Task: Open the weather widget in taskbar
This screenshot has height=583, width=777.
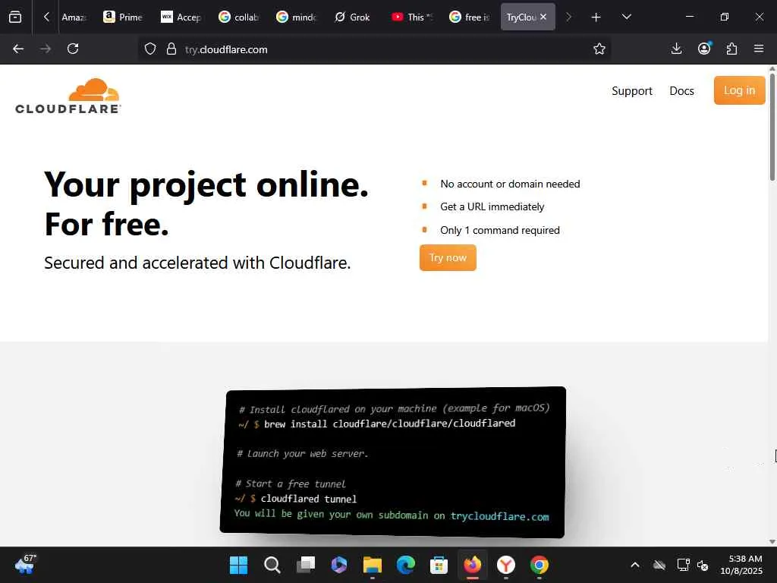Action: pyautogui.click(x=25, y=565)
